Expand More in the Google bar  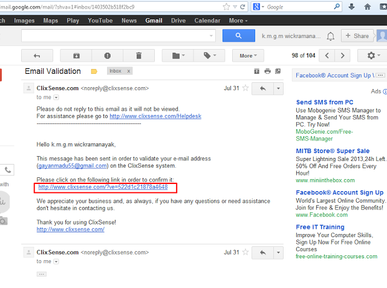(238, 21)
